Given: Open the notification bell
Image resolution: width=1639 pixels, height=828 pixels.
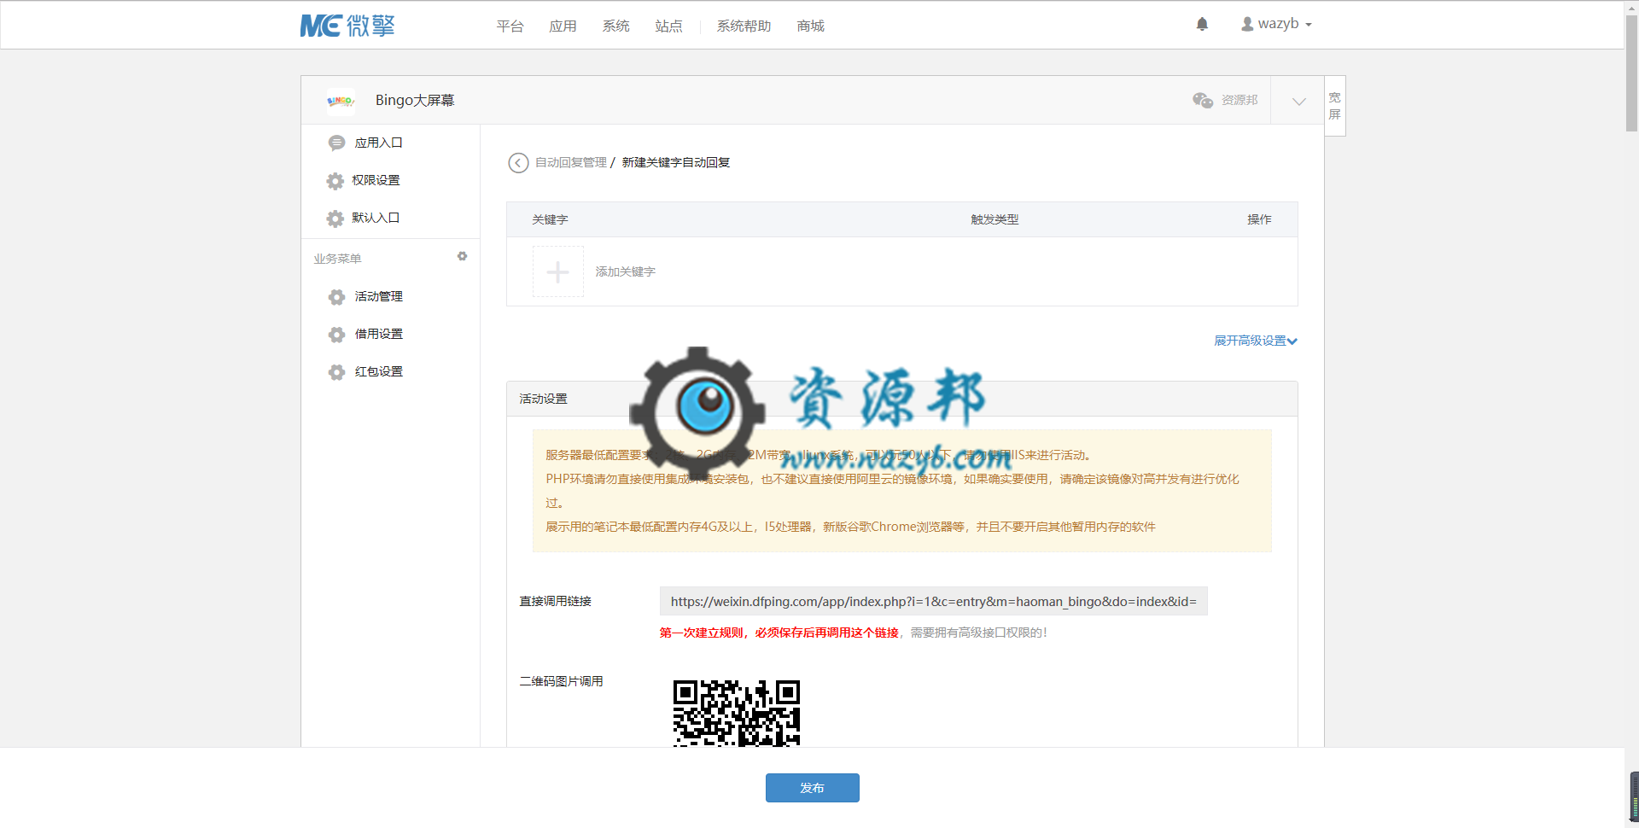Looking at the screenshot, I should pos(1202,24).
